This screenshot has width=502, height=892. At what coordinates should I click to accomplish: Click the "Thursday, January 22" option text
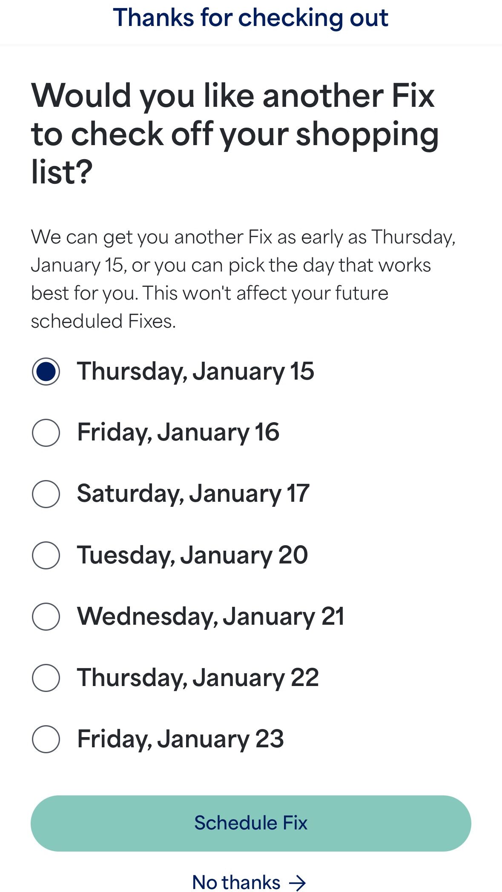198,678
